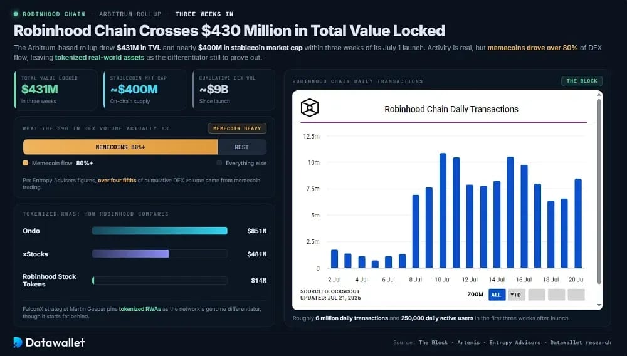Click THE BLOCK badge above chart

pyautogui.click(x=582, y=81)
